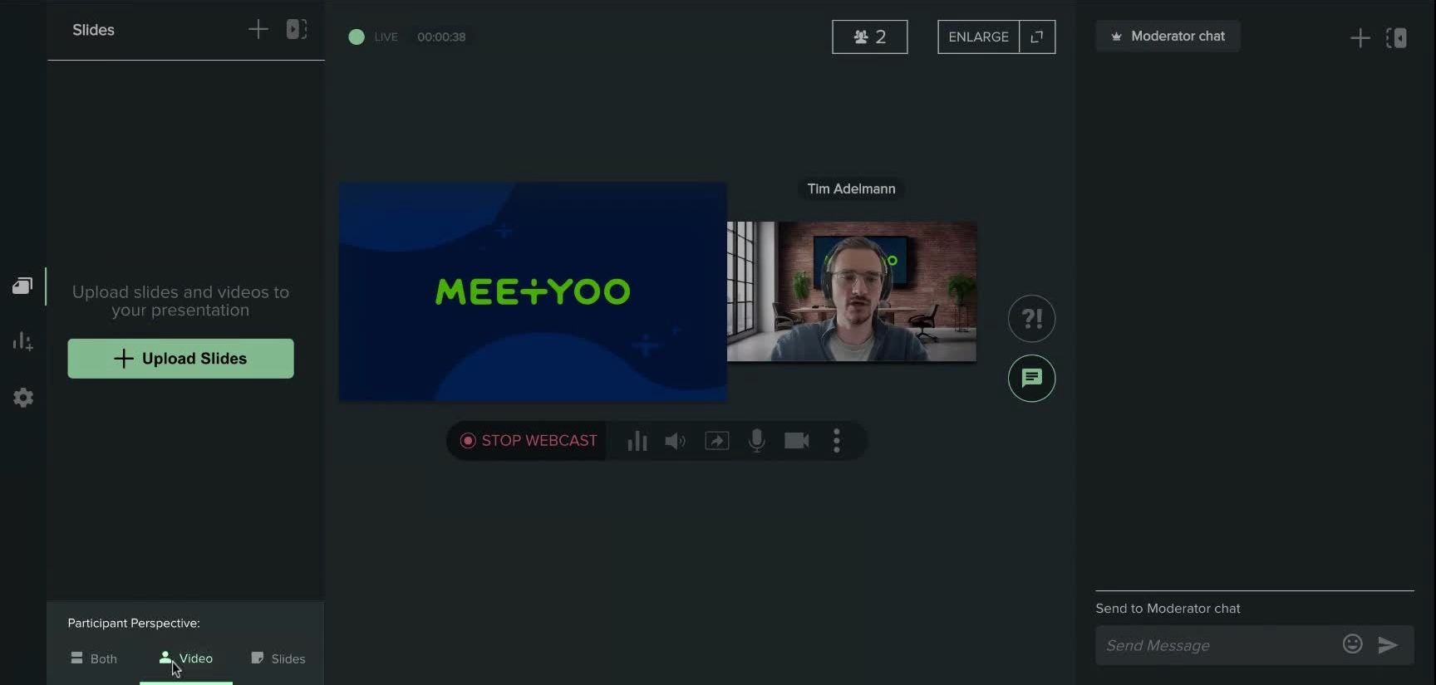Viewport: 1436px width, 685px height.
Task: Open the three-dot more options menu
Action: [x=837, y=441]
